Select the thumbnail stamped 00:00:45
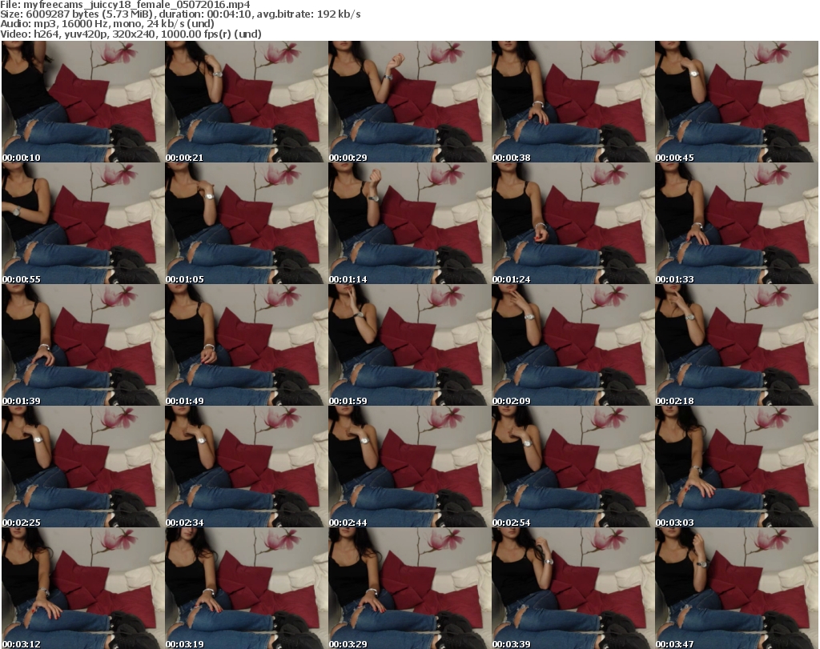This screenshot has width=820, height=649. tap(737, 102)
